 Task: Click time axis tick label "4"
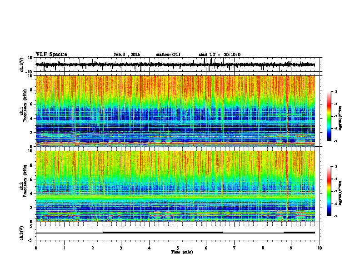point(150,248)
